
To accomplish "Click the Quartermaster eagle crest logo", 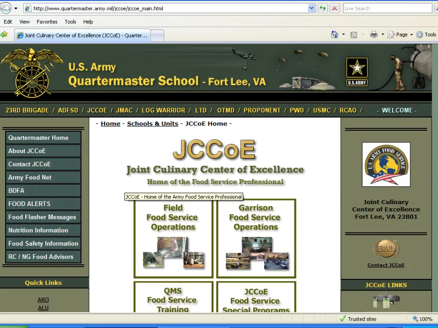I will (32, 73).
